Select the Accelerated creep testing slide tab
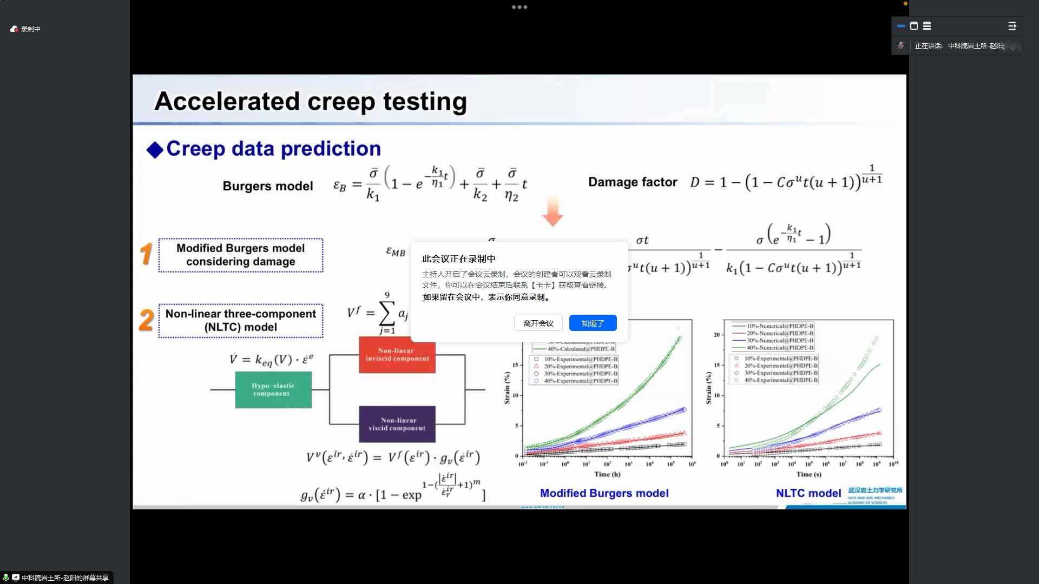Image resolution: width=1039 pixels, height=584 pixels. pyautogui.click(x=310, y=101)
